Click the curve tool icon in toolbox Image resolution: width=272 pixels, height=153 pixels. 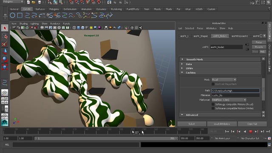[5, 82]
